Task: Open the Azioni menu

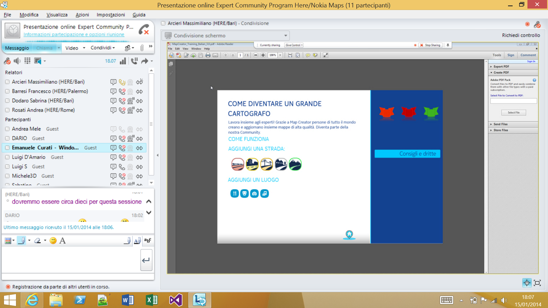Action: click(82, 15)
